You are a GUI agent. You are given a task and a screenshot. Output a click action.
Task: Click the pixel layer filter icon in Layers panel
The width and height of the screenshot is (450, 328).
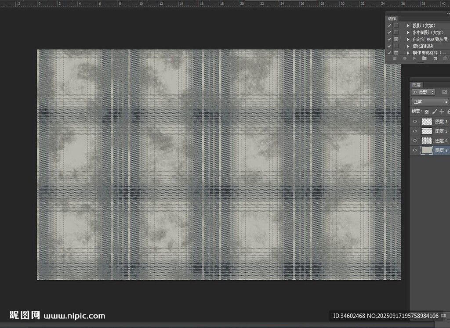tap(445, 92)
